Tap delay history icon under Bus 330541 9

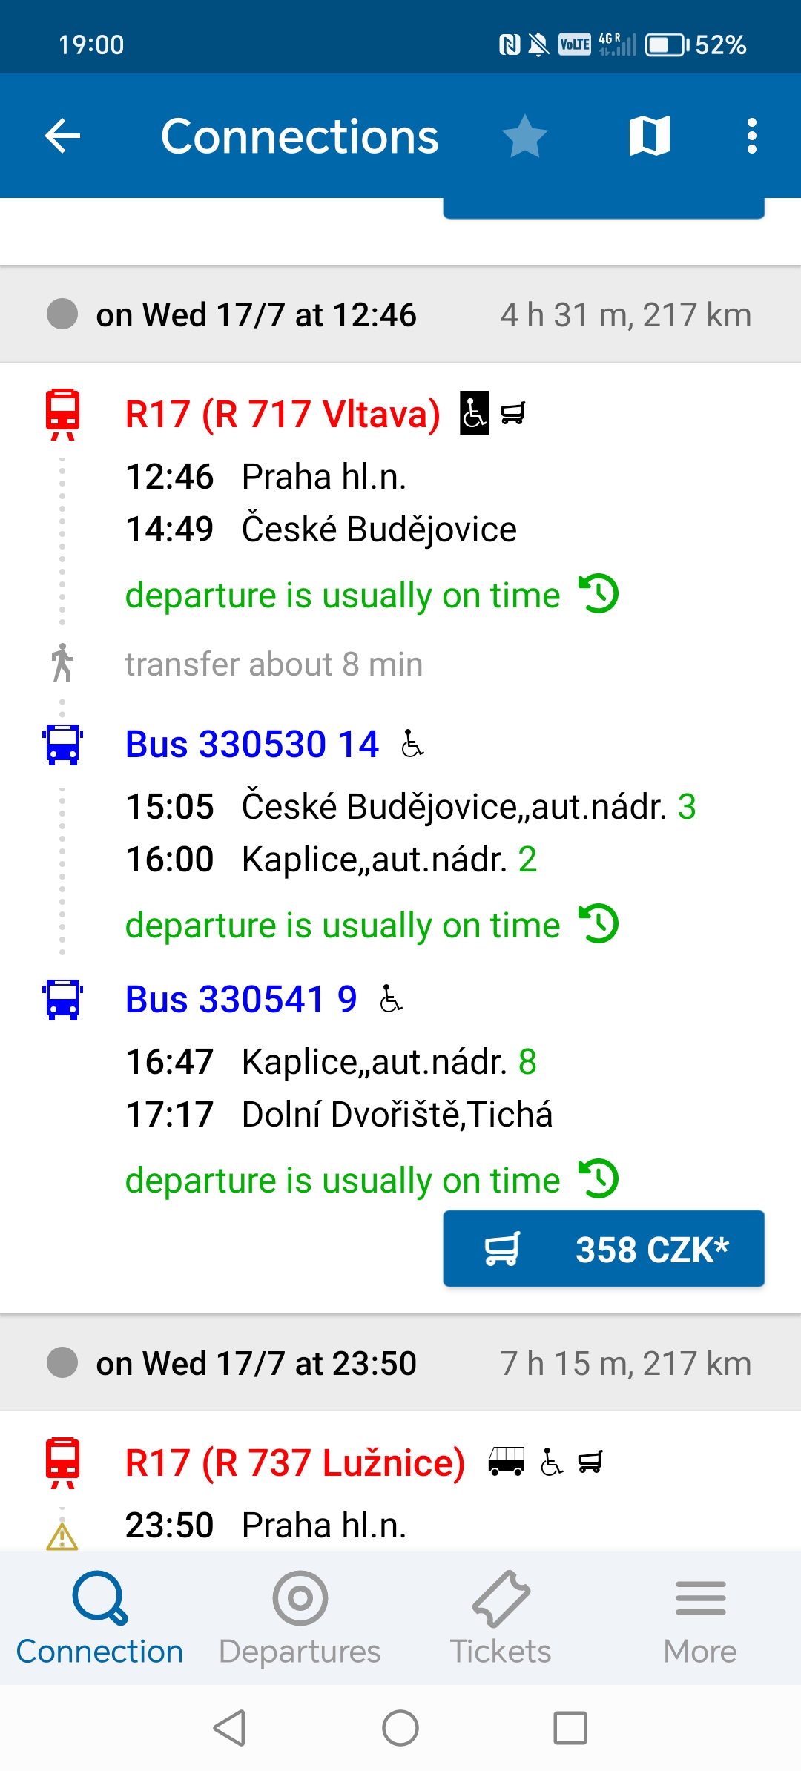tap(599, 1179)
